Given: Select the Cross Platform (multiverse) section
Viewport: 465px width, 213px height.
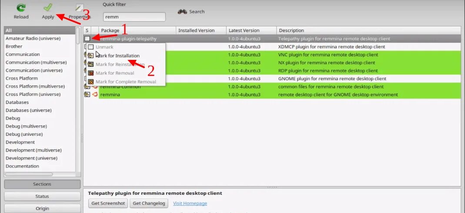Looking at the screenshot, I should pyautogui.click(x=40, y=86).
